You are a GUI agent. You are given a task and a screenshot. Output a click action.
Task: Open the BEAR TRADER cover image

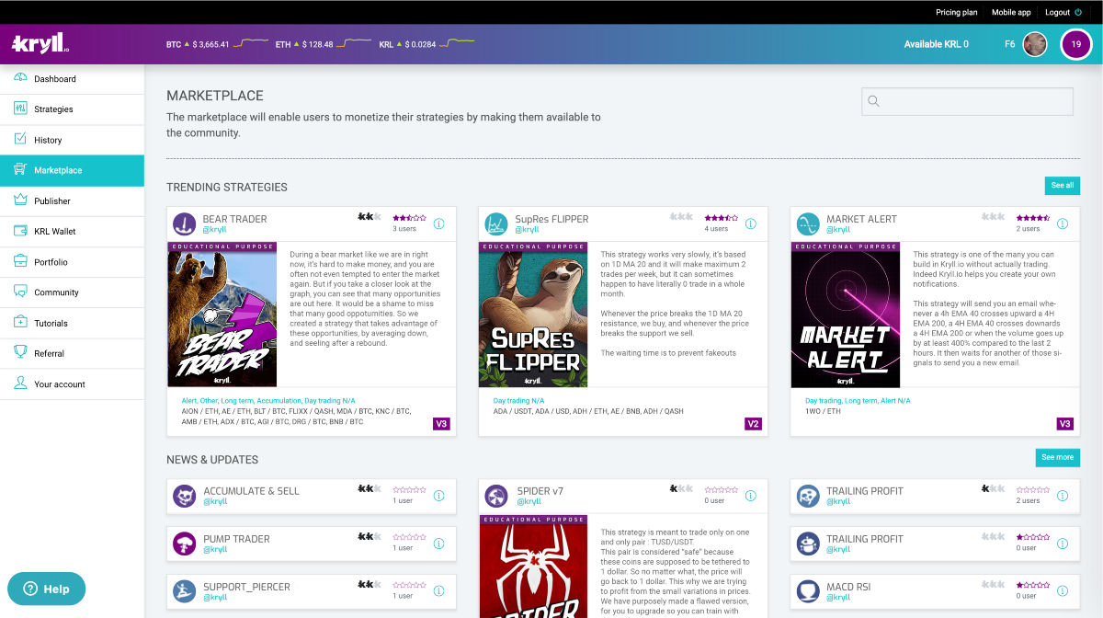222,315
